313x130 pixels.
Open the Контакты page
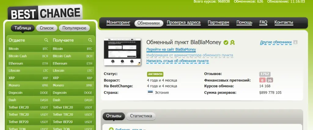point(284,22)
